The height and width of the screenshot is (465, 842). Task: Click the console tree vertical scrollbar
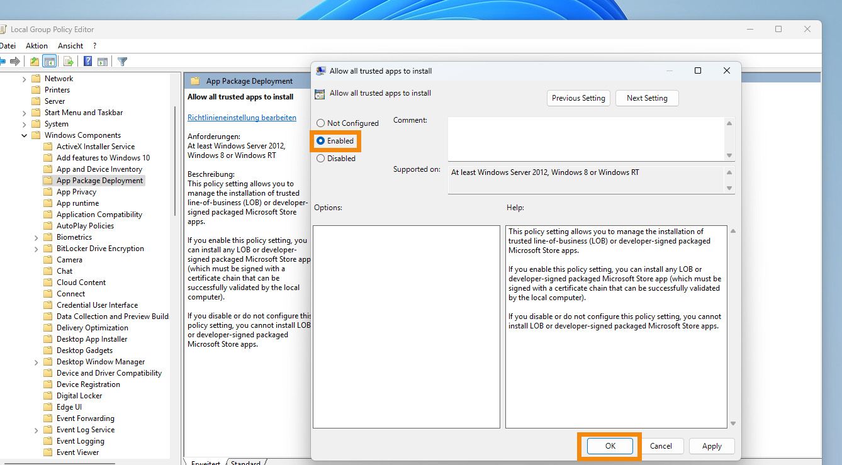(175, 161)
